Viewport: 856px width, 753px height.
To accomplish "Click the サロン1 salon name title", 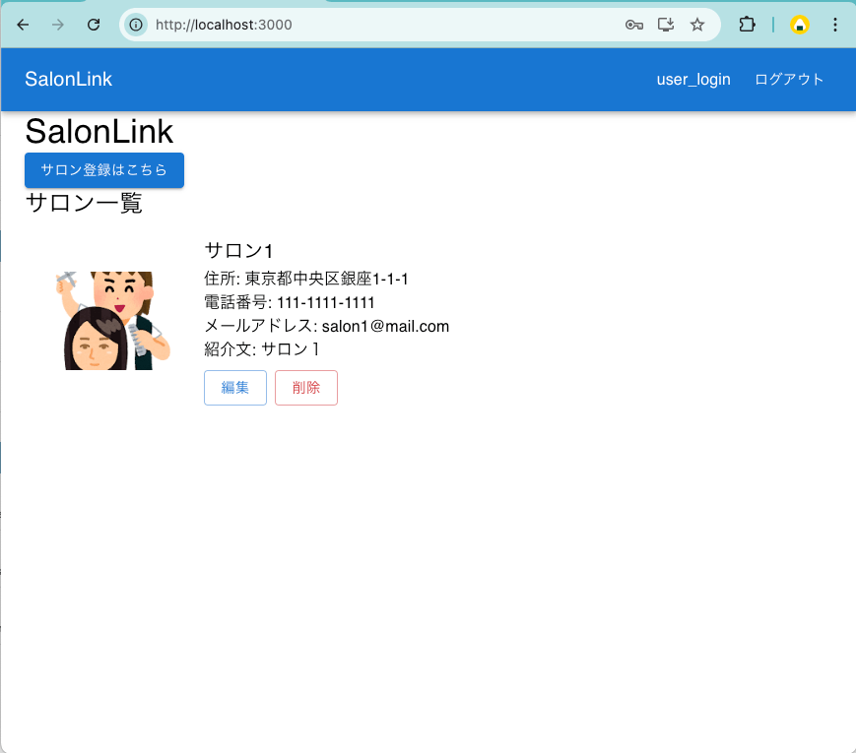I will point(238,250).
